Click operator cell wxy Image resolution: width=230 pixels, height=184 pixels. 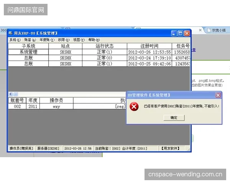[56, 106]
